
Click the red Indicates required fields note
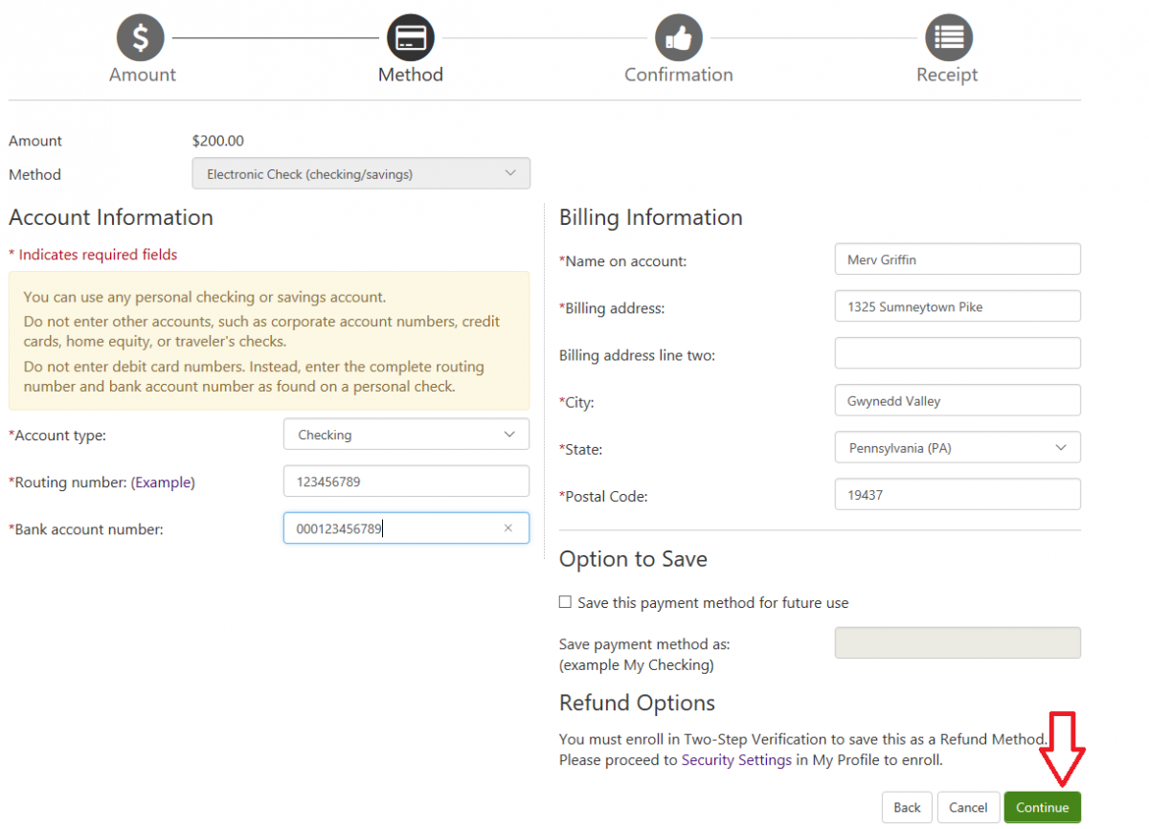point(93,255)
